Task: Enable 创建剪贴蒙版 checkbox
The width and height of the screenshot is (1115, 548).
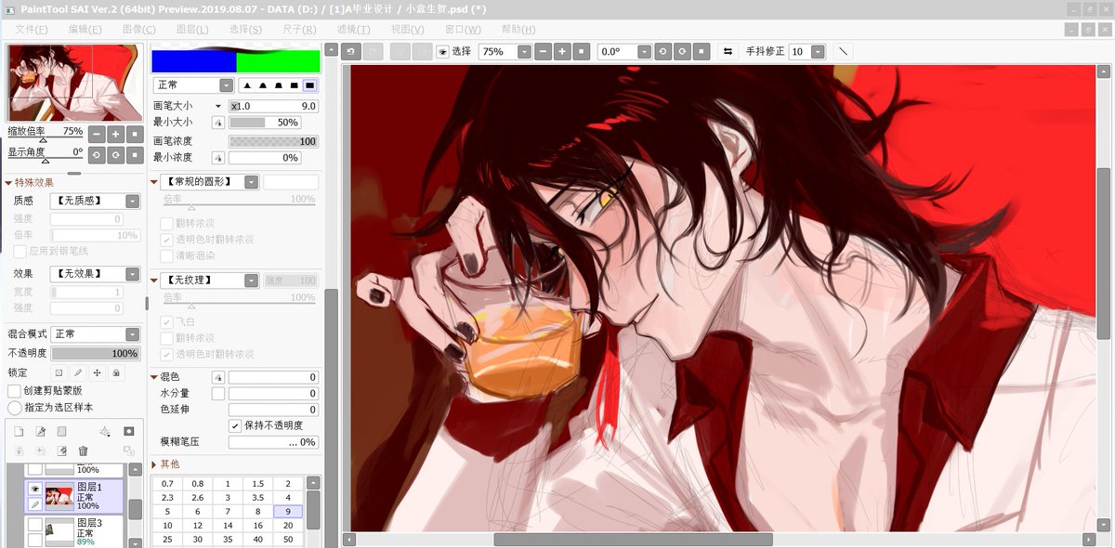Action: click(x=14, y=391)
